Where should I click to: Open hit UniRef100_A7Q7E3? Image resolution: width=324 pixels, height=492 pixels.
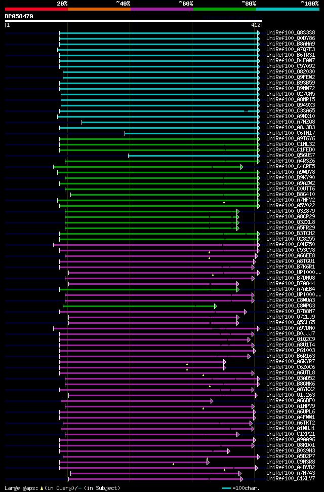pos(291,50)
